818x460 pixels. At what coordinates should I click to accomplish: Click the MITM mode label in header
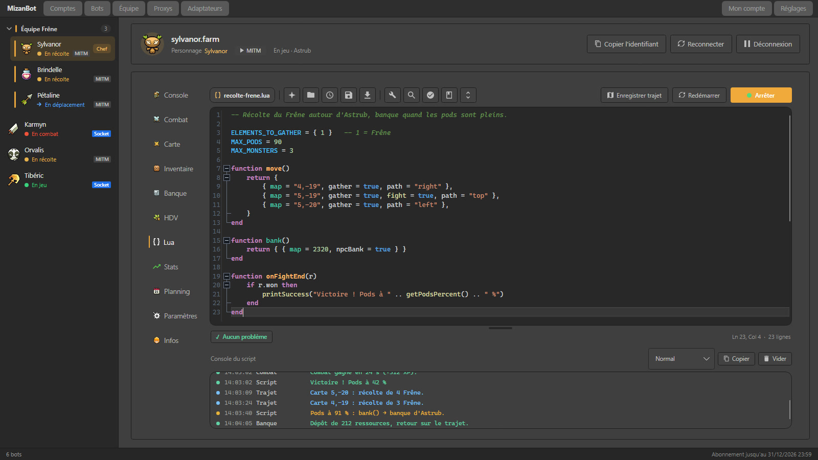click(251, 51)
